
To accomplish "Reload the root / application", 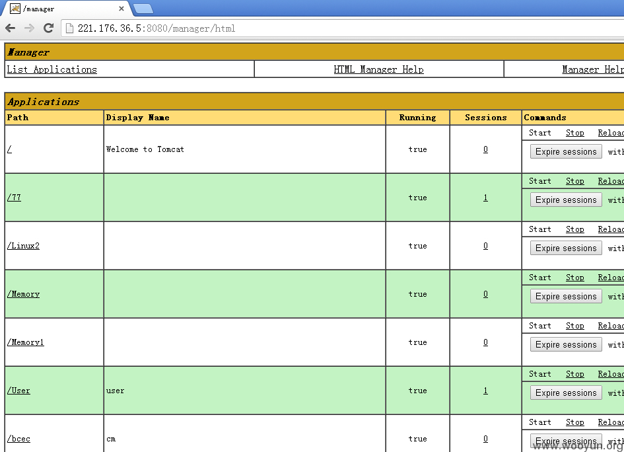I will point(611,133).
